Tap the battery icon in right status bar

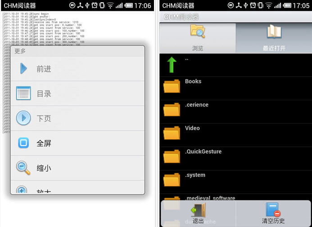pos(287,5)
